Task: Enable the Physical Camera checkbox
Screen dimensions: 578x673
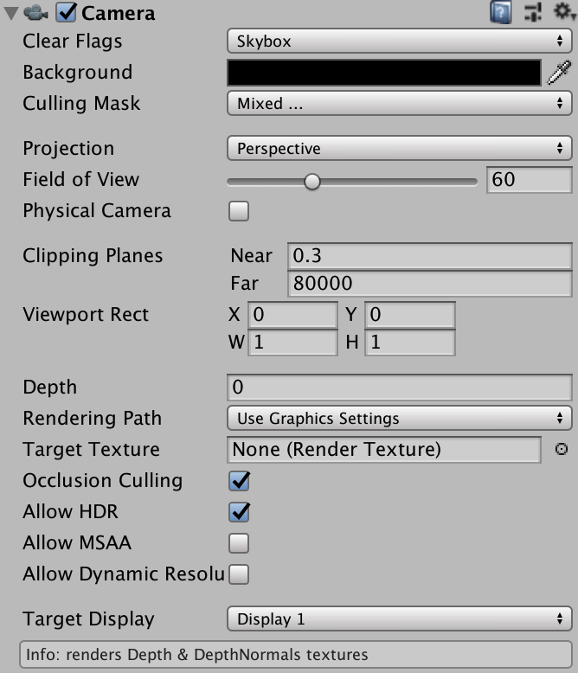Action: click(238, 211)
